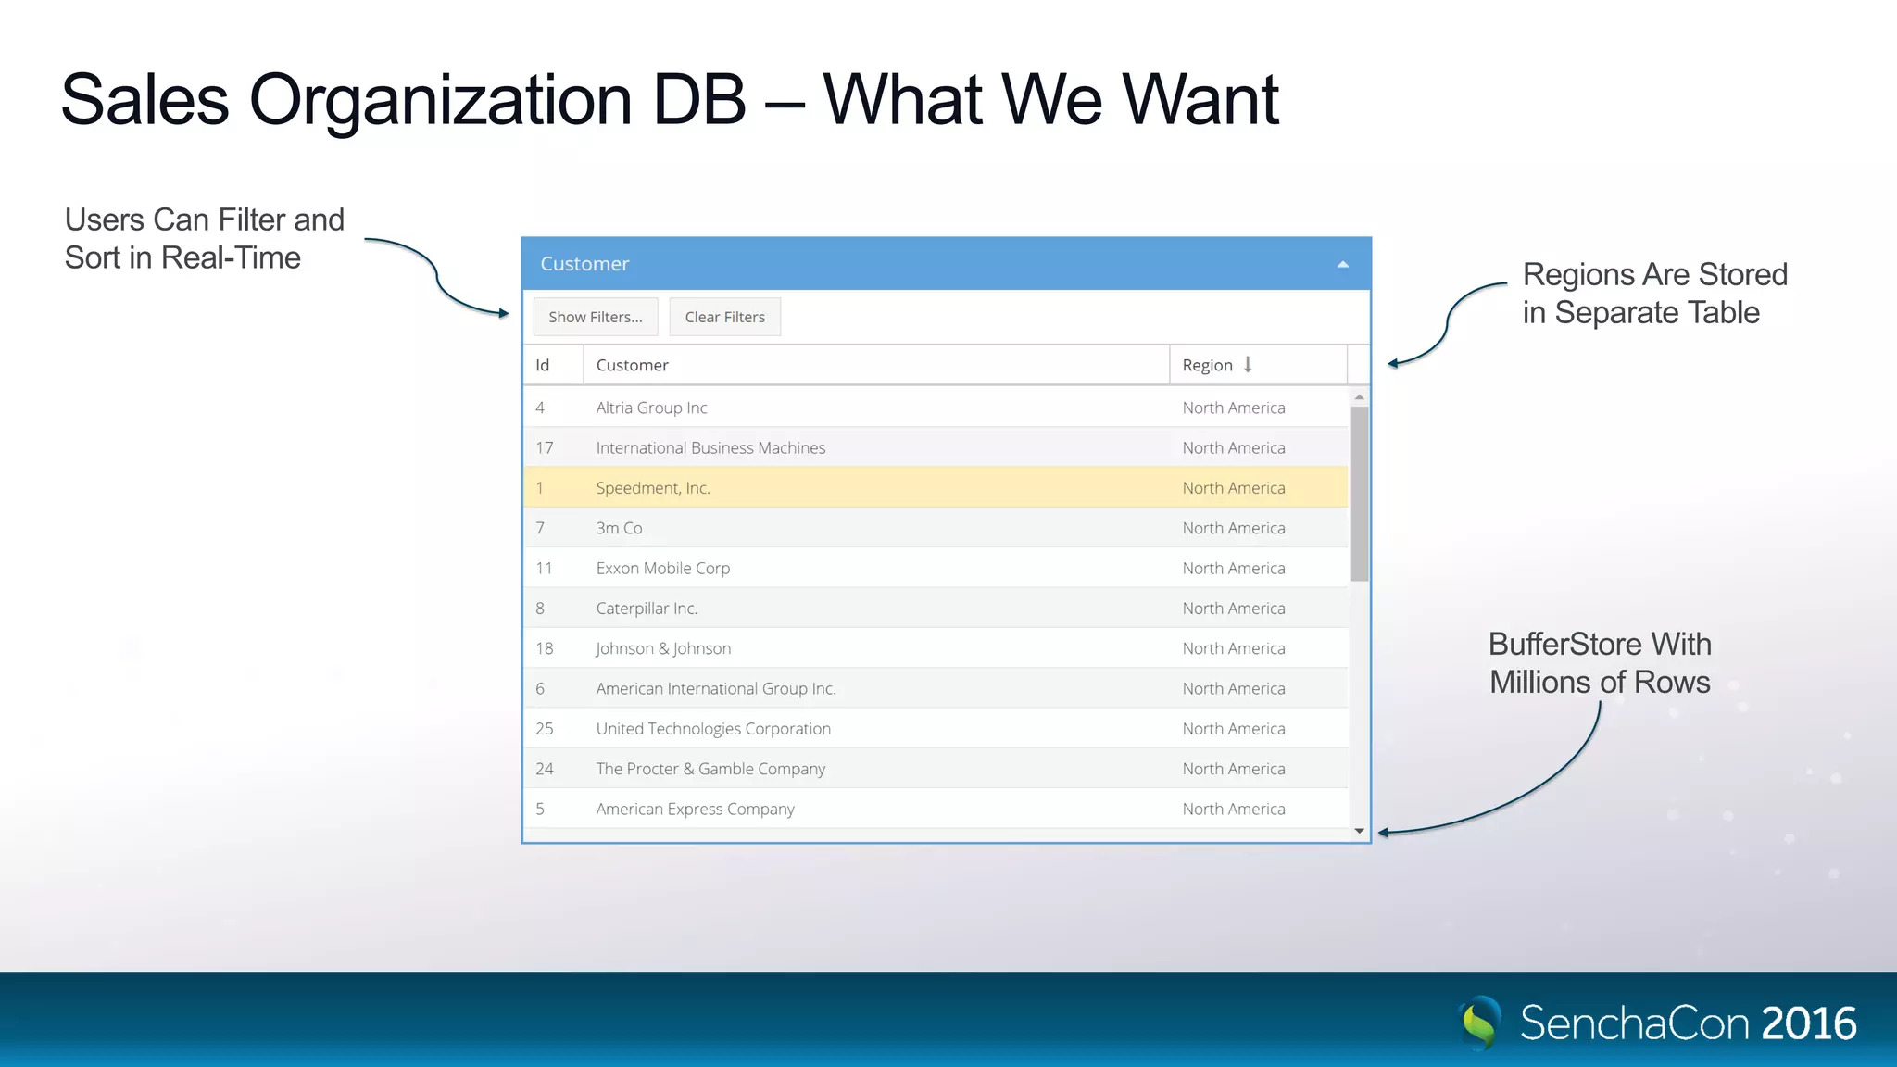Click Id cell 17

[554, 447]
